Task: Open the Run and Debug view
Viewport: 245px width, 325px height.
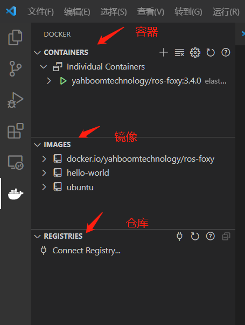Action: pos(15,100)
